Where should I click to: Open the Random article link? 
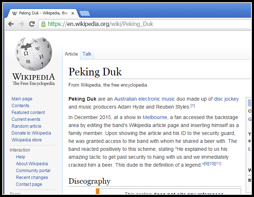click(26, 126)
